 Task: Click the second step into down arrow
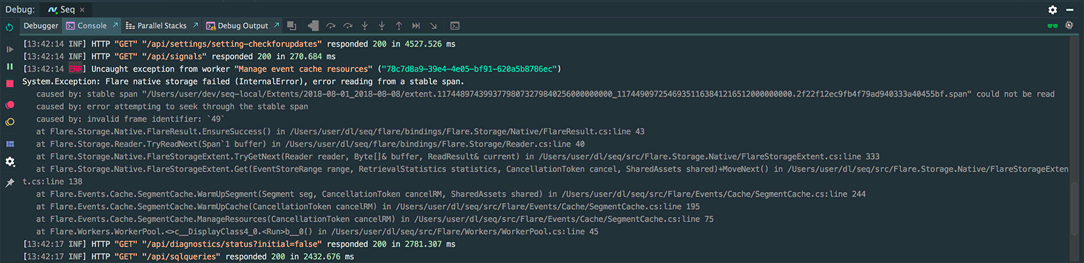pyautogui.click(x=382, y=26)
